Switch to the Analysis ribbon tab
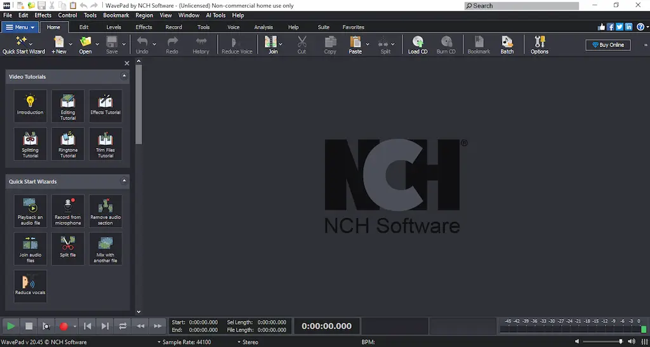This screenshot has height=347, width=650. click(263, 27)
